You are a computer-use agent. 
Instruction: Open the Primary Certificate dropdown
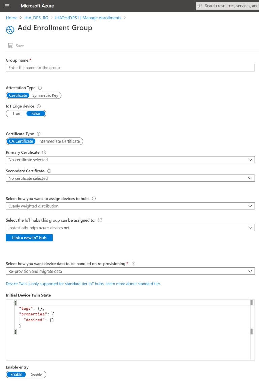[250, 159]
